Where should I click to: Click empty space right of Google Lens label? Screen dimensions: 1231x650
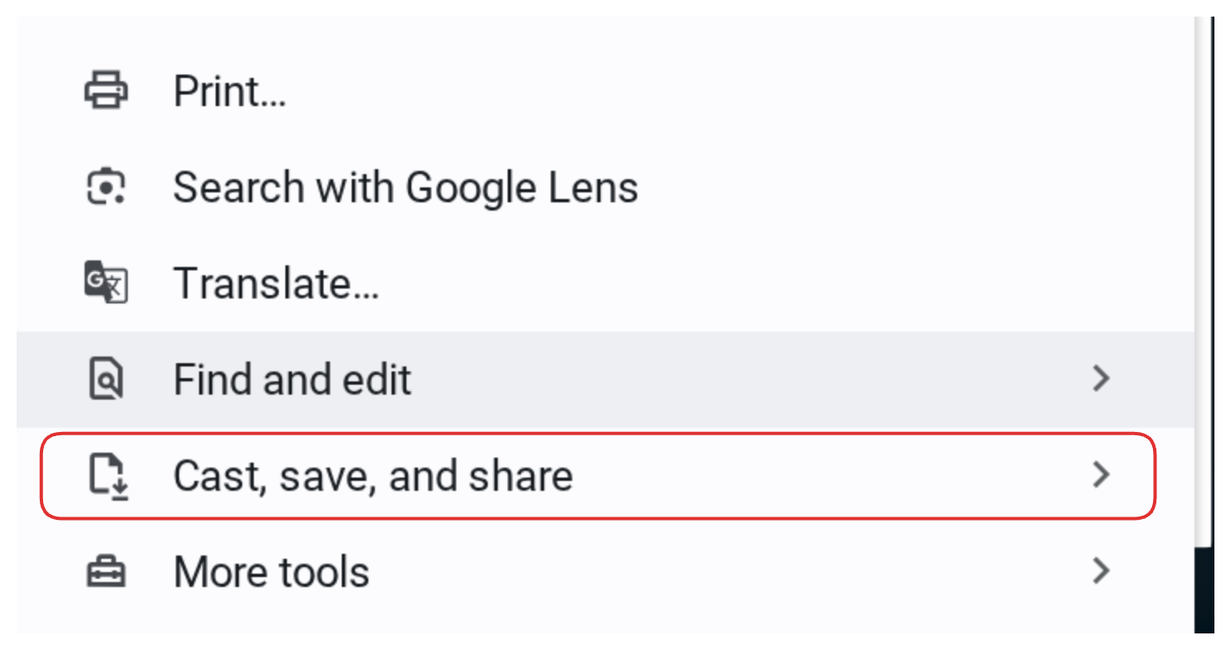(871, 187)
